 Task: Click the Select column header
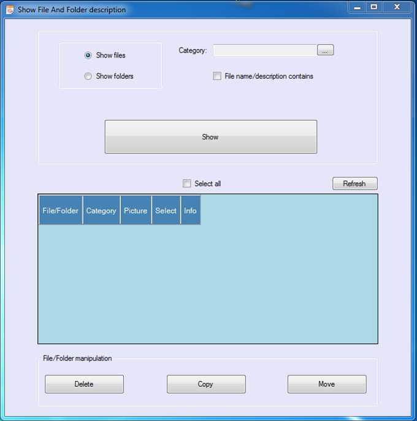[x=166, y=210]
